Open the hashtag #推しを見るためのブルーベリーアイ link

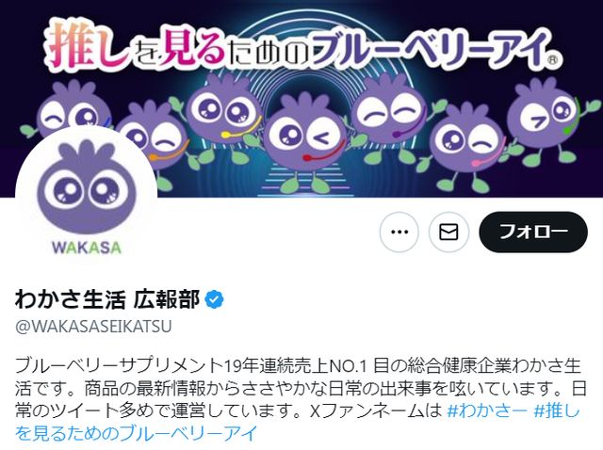297,422
